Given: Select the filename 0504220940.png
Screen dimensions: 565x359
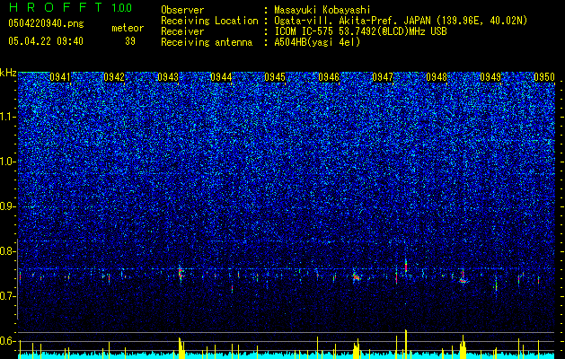Looking at the screenshot, I should point(46,24).
